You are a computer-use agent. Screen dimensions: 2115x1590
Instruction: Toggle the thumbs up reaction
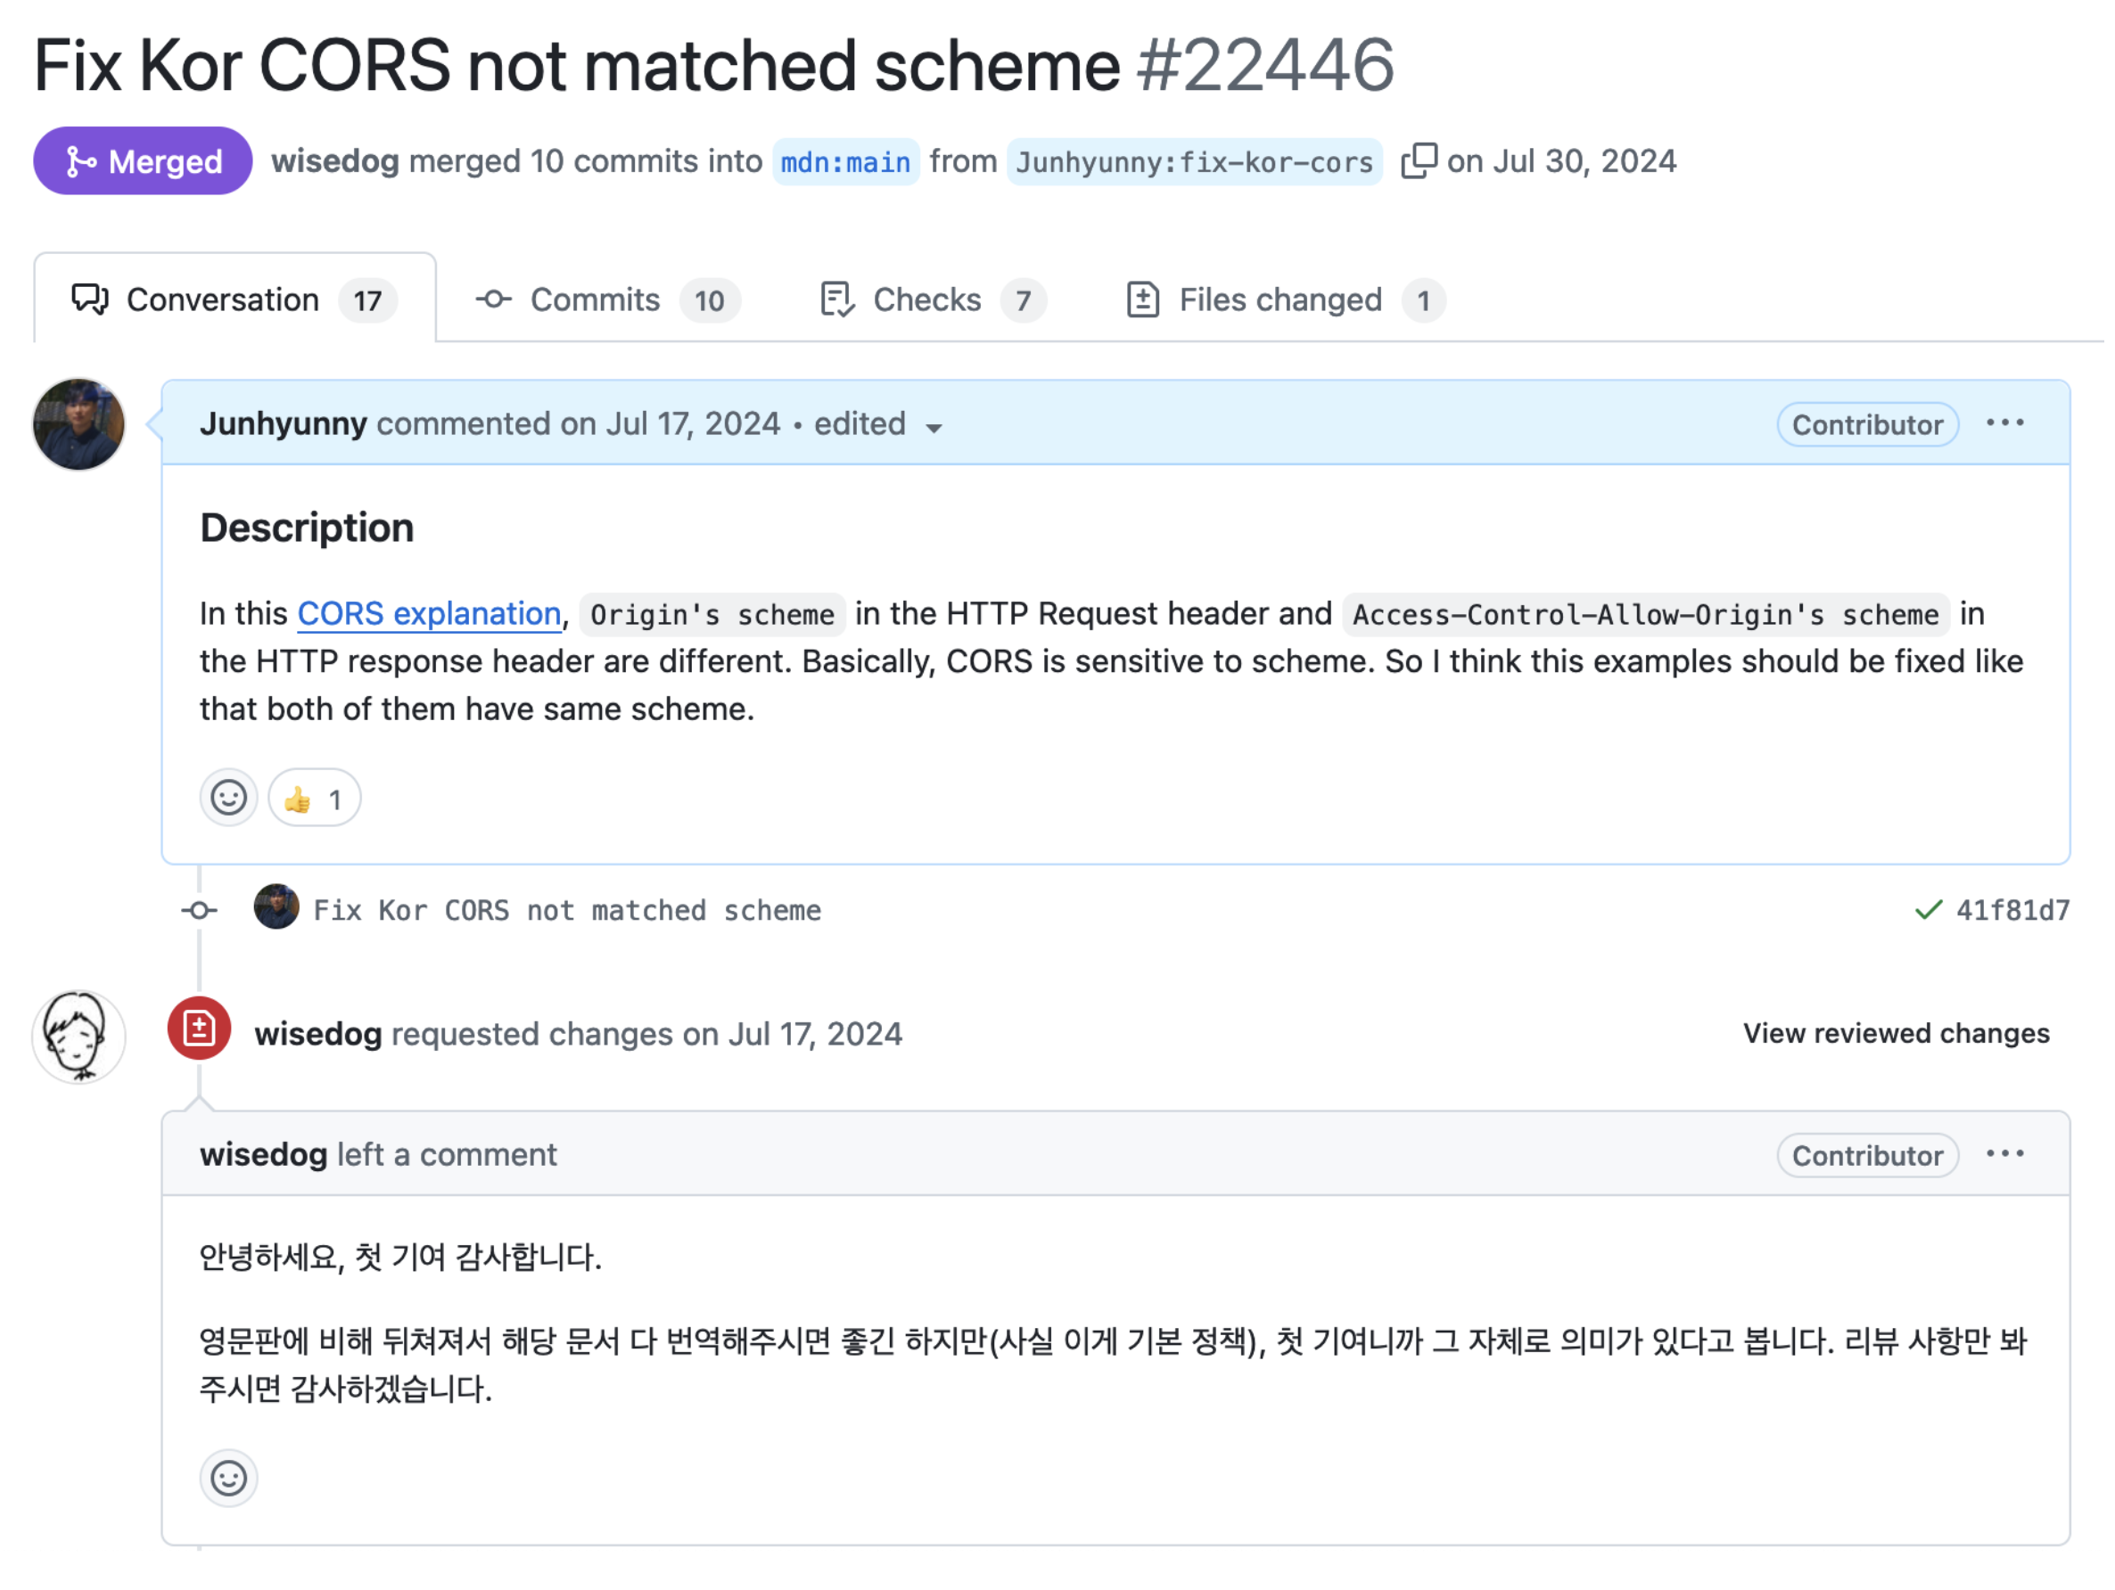315,798
